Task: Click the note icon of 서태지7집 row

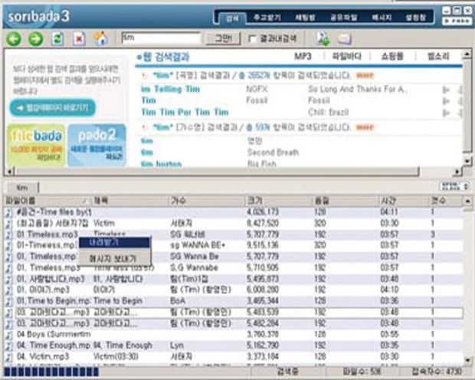Action: 8,224
